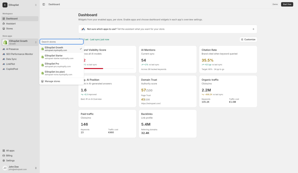Viewport: 298px width, 173px height.
Task: Open the Domain Trust widget card
Action: pyautogui.click(x=168, y=91)
